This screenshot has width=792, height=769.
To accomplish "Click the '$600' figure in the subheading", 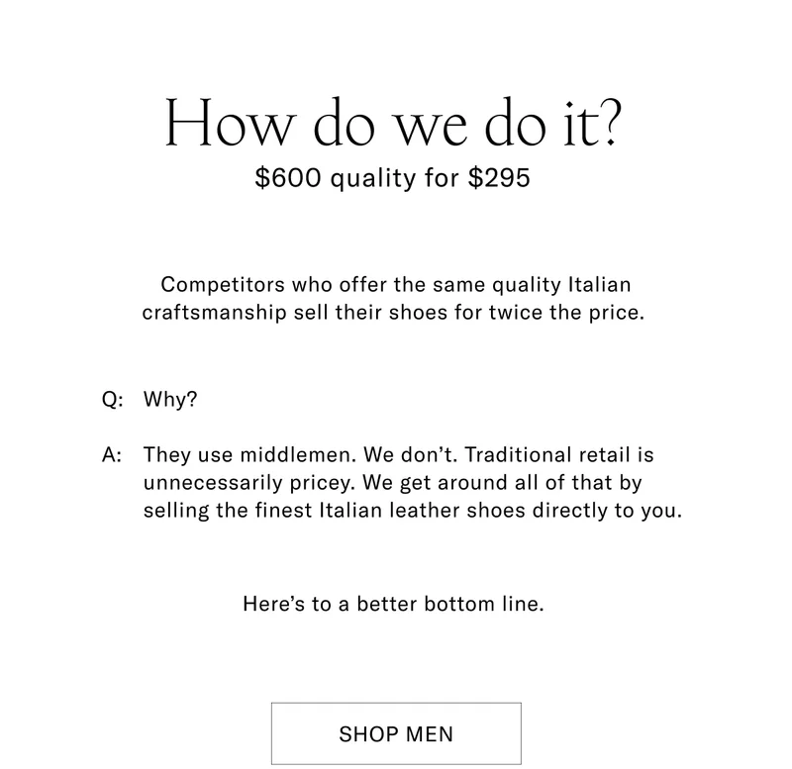I will pos(286,179).
